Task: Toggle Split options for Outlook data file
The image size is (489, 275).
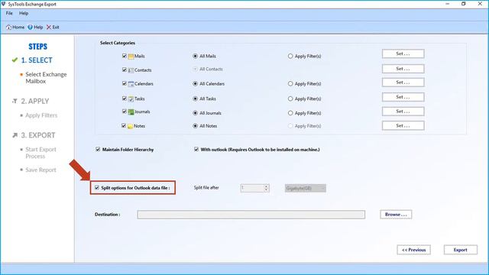Action: tap(97, 188)
